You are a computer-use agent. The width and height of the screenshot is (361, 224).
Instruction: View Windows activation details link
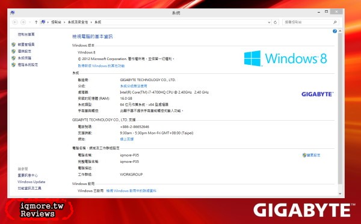[x=131, y=191]
